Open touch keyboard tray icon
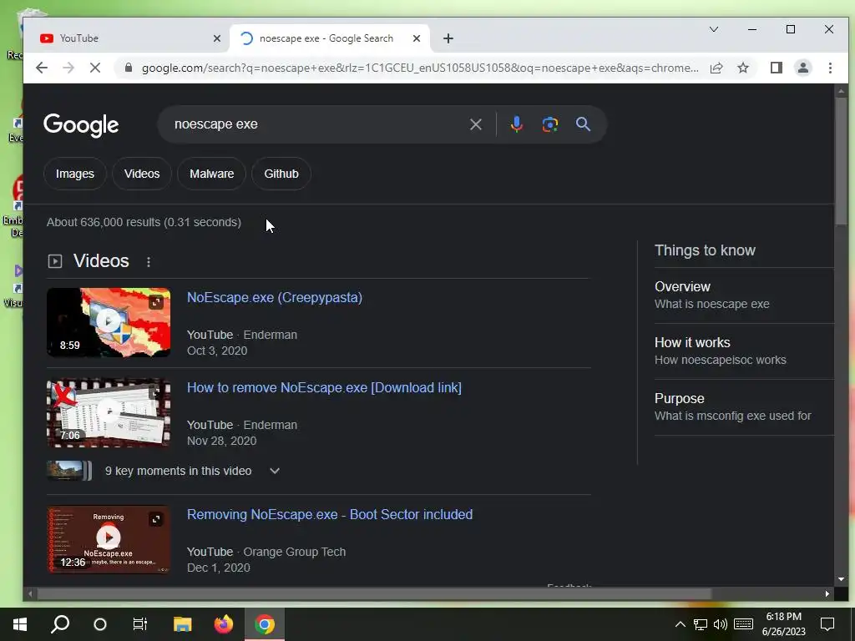Image resolution: width=855 pixels, height=641 pixels. pos(744,624)
